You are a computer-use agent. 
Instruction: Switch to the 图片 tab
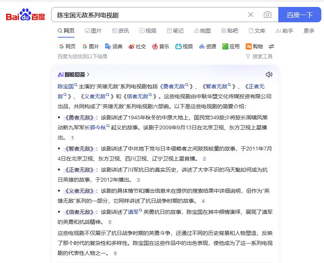[93, 31]
